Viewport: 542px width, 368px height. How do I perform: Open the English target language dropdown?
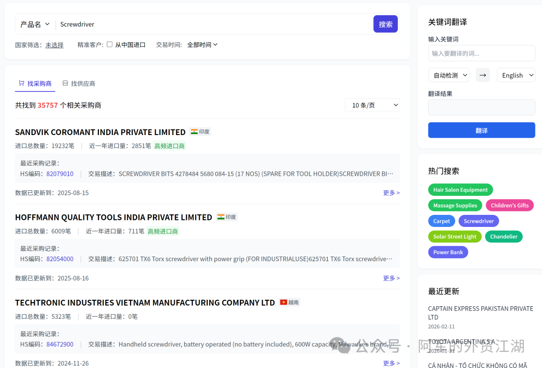[515, 74]
